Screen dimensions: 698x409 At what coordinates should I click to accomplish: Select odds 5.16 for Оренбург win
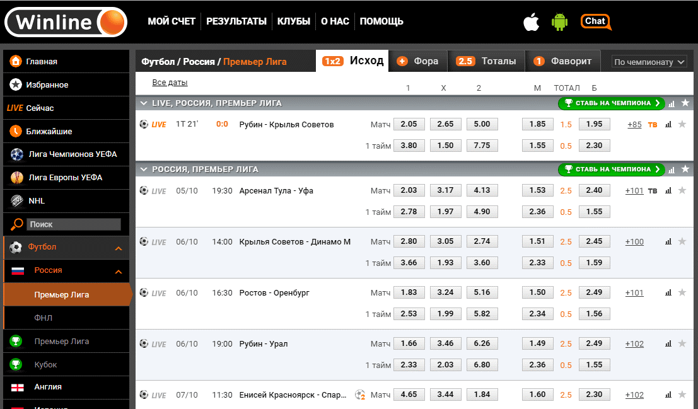(x=482, y=292)
